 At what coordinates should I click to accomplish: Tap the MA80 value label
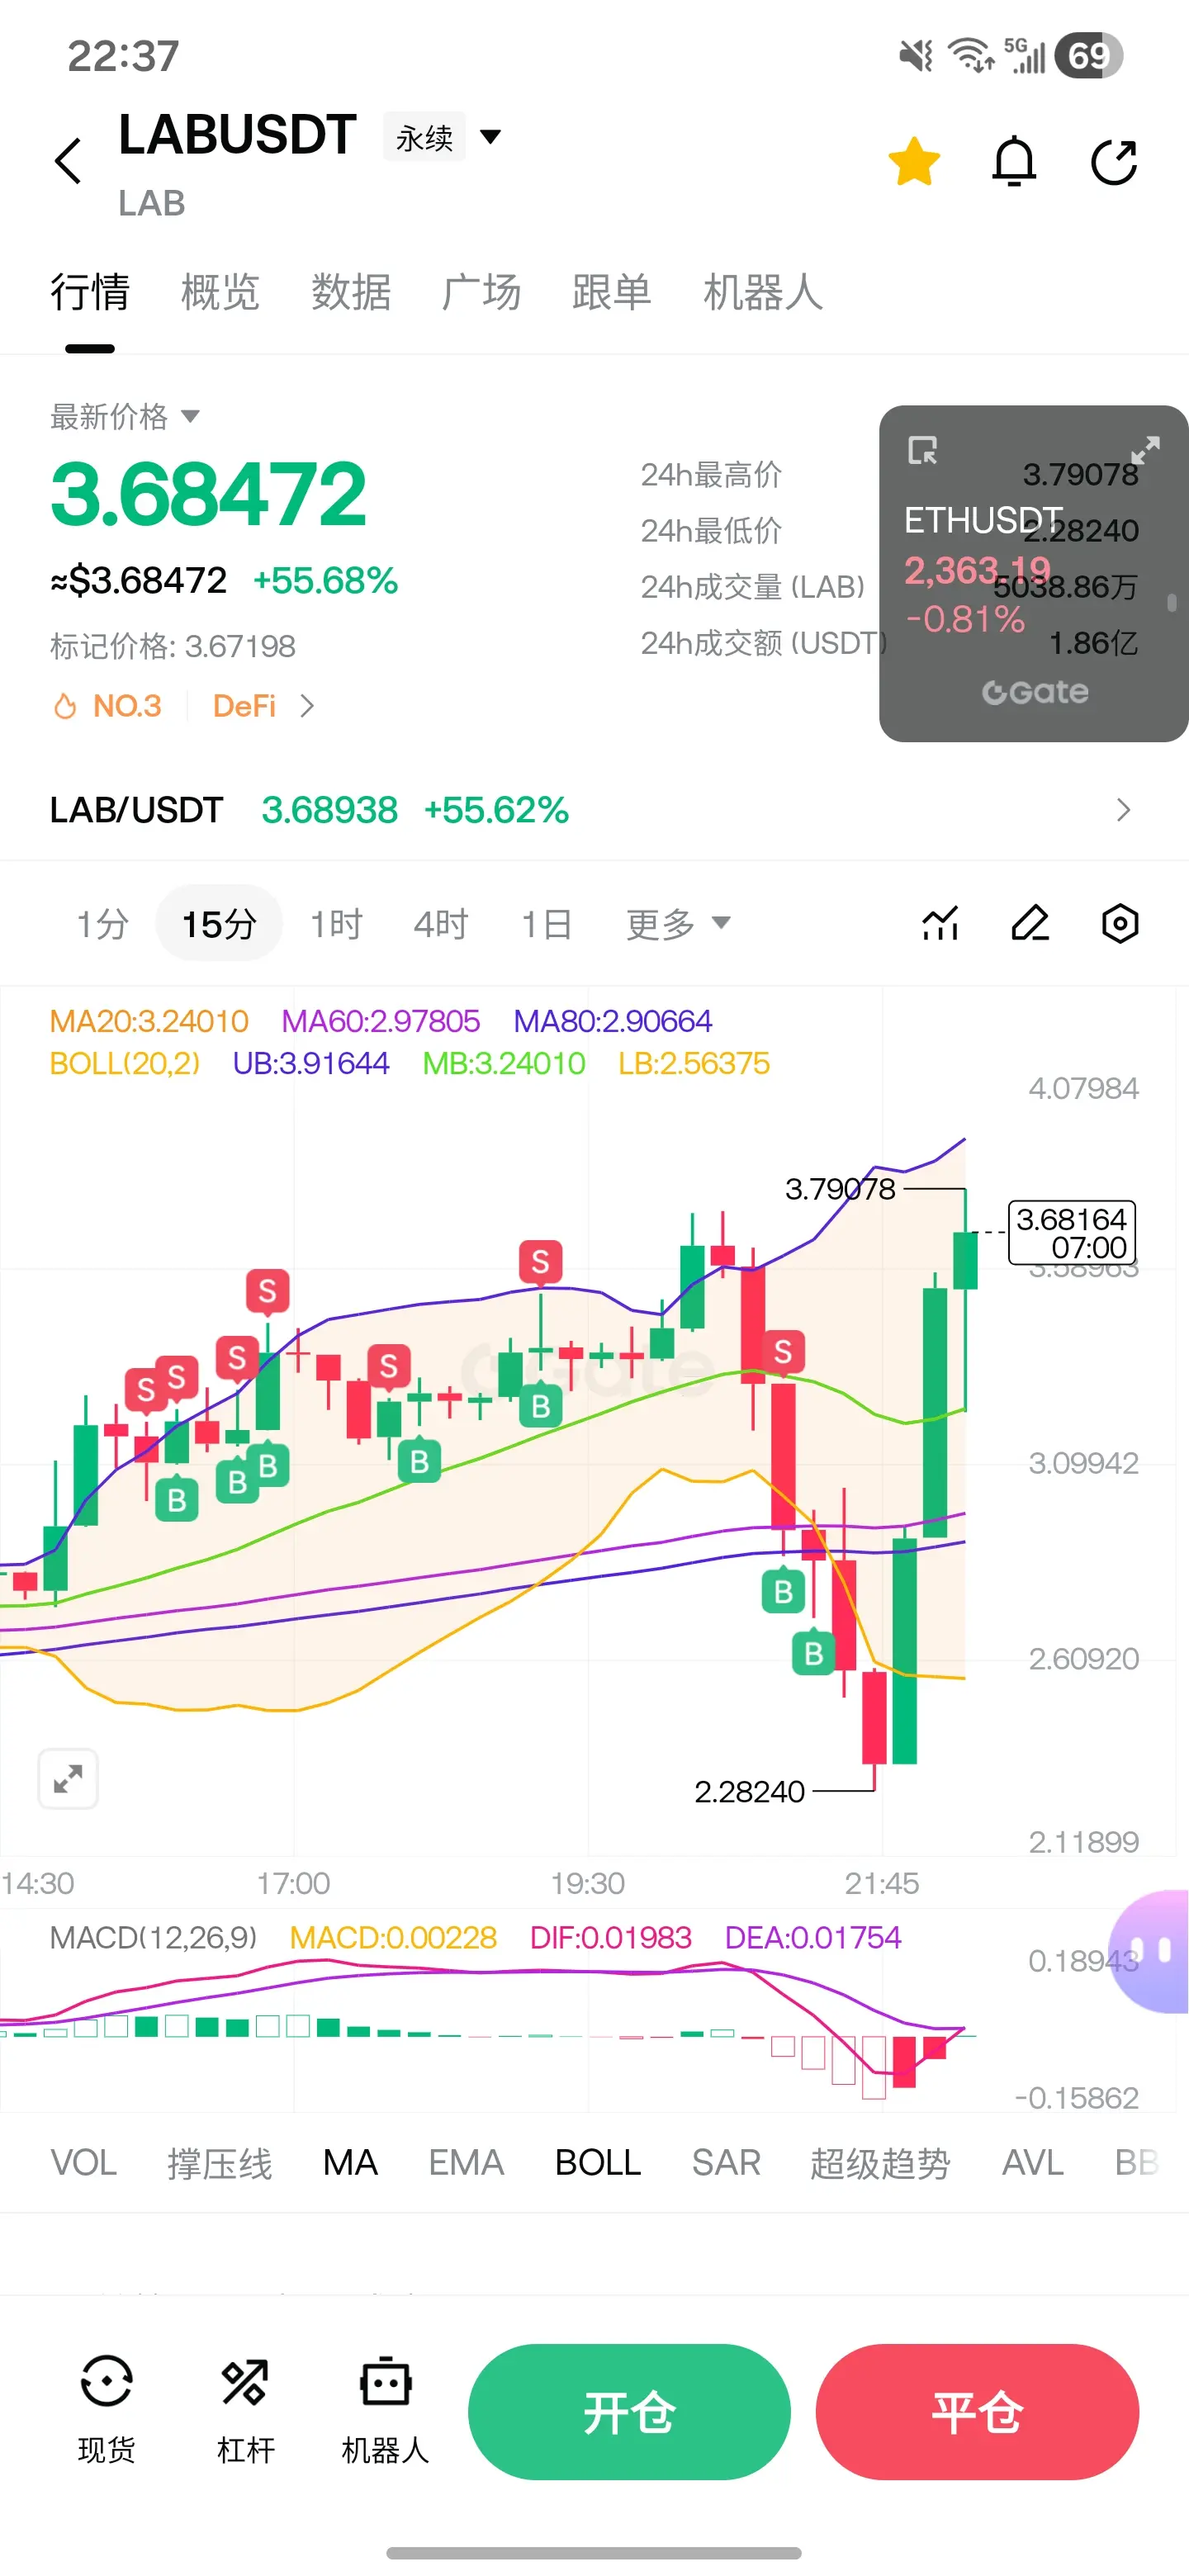click(613, 1021)
